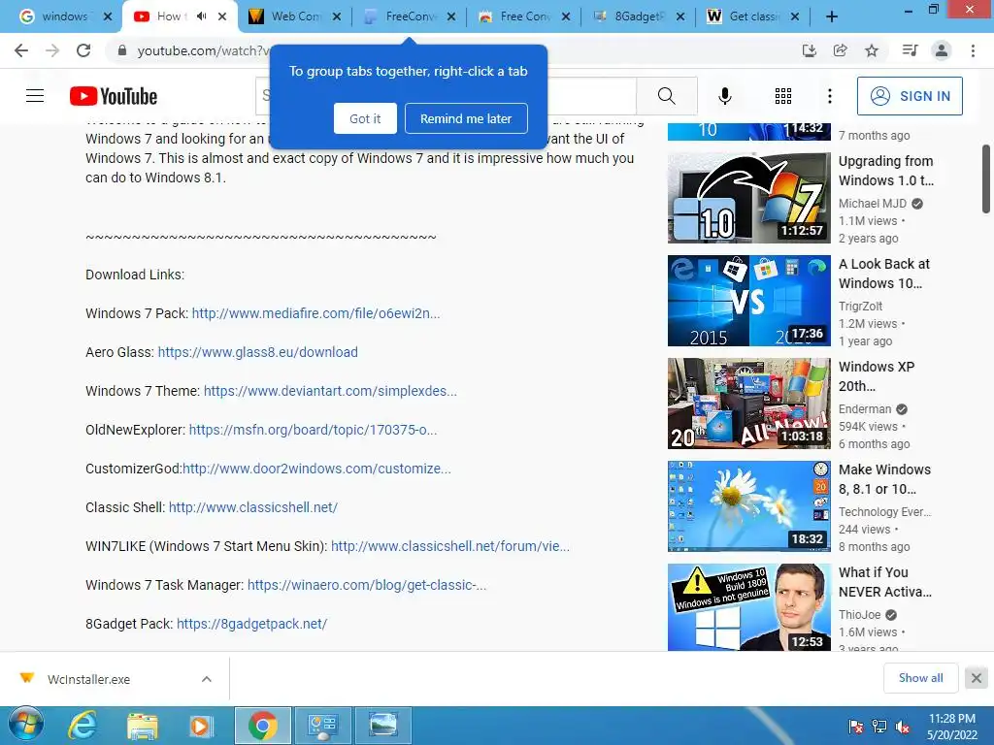Screen dimensions: 994x745
Task: Open the WcInstaller.exe downloaded file
Action: pyautogui.click(x=88, y=679)
